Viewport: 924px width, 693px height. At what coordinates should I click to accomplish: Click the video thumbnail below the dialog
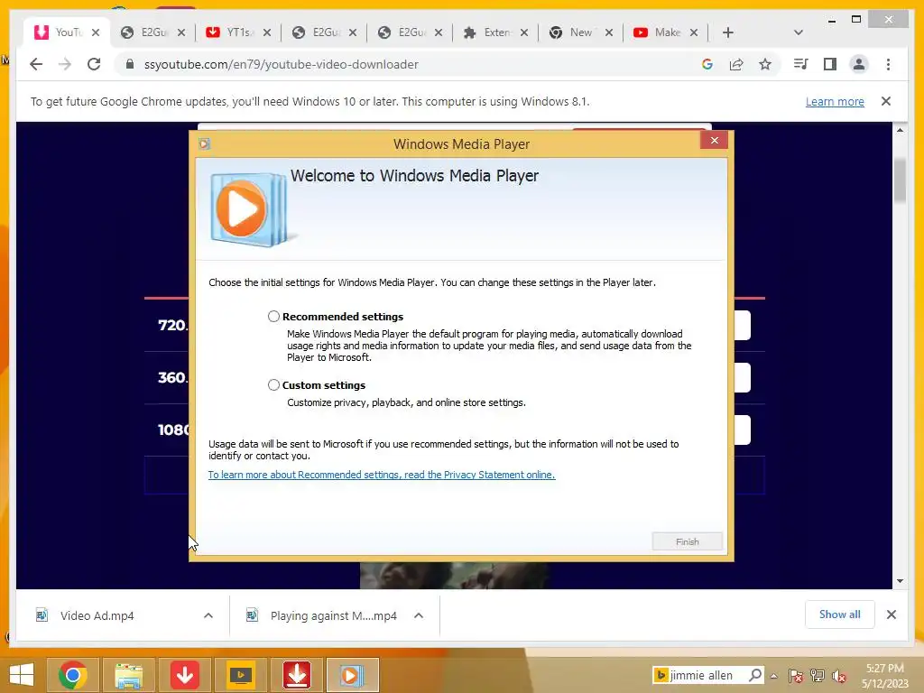[455, 575]
